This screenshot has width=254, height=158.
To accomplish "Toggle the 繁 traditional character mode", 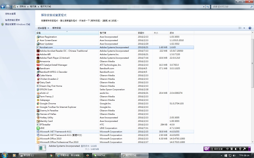I will click(x=232, y=149).
